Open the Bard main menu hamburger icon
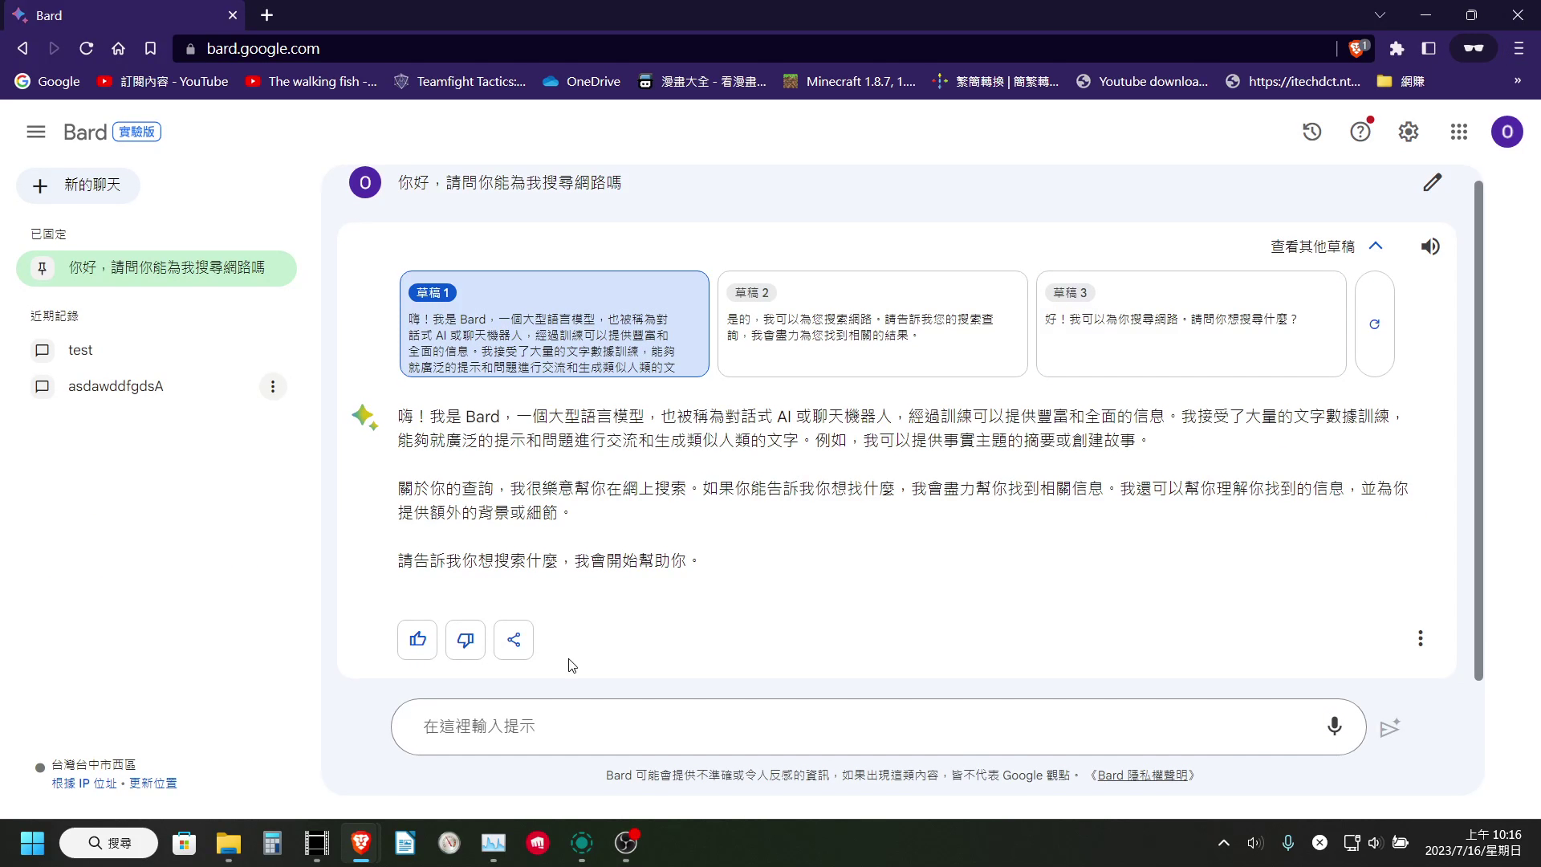The height and width of the screenshot is (867, 1541). (x=36, y=132)
